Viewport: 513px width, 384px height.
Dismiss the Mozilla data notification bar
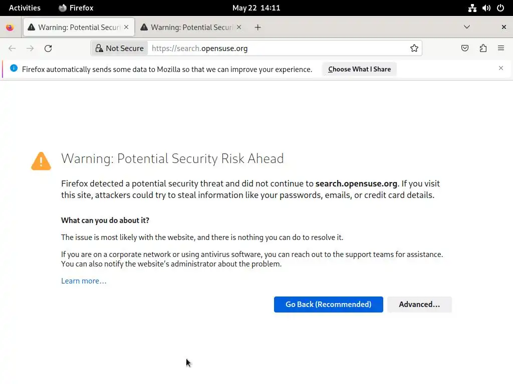(x=501, y=68)
